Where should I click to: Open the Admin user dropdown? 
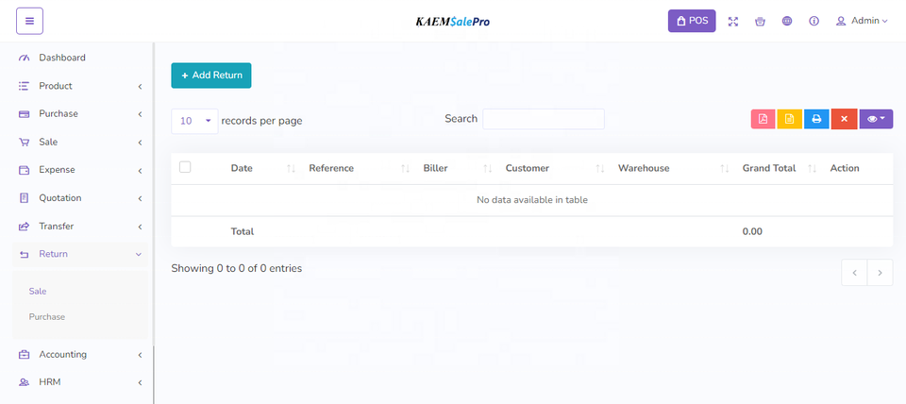pyautogui.click(x=862, y=21)
